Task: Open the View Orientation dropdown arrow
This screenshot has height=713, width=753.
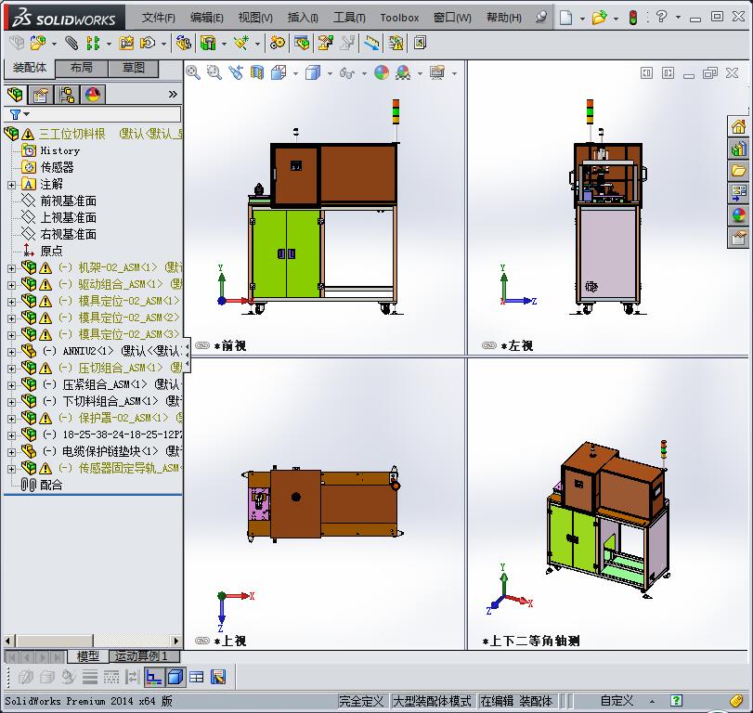Action: [x=295, y=73]
